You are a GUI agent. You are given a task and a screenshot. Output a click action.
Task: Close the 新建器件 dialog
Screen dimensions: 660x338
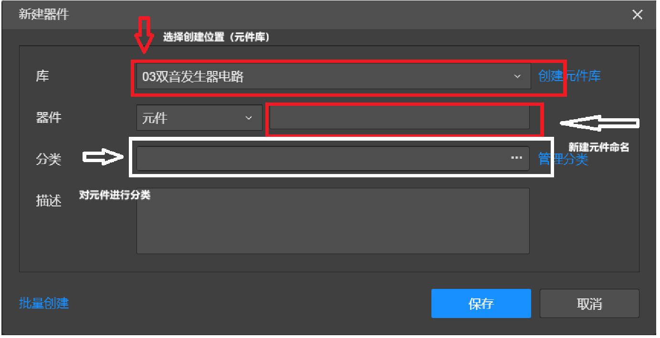click(x=637, y=15)
